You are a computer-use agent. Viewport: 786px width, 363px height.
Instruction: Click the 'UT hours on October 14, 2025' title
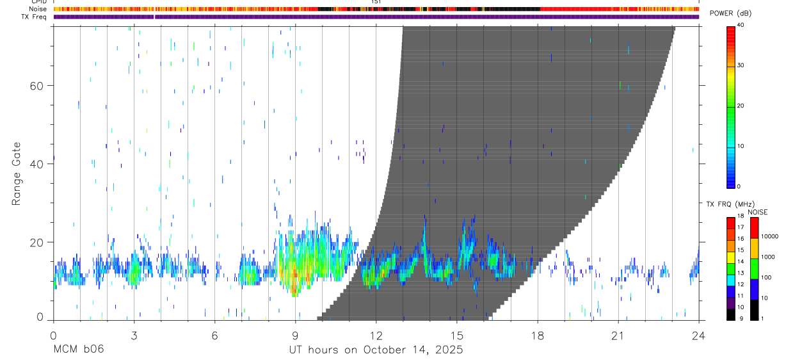pos(376,350)
